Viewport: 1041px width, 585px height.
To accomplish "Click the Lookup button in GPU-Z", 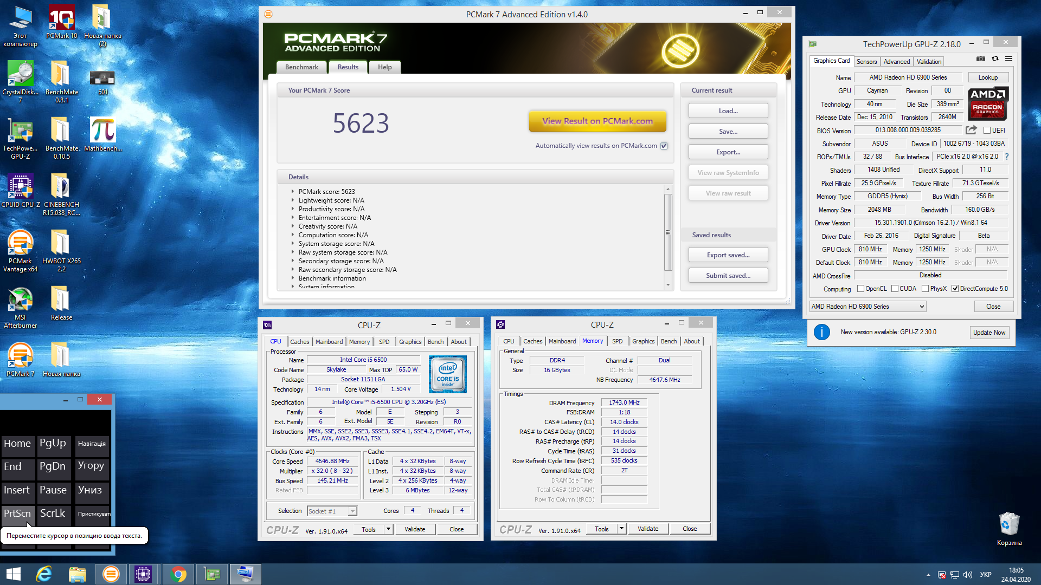I will tap(988, 77).
